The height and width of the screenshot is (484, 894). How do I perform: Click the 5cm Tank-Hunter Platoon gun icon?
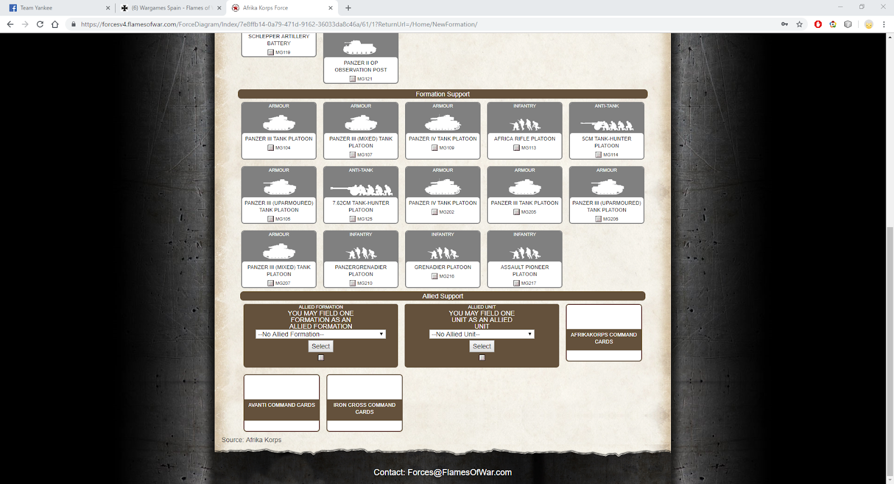pos(607,125)
